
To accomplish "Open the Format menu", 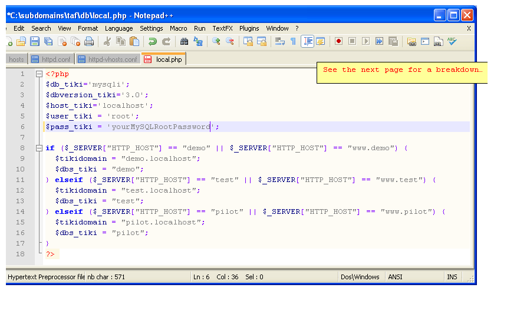I will pos(88,28).
